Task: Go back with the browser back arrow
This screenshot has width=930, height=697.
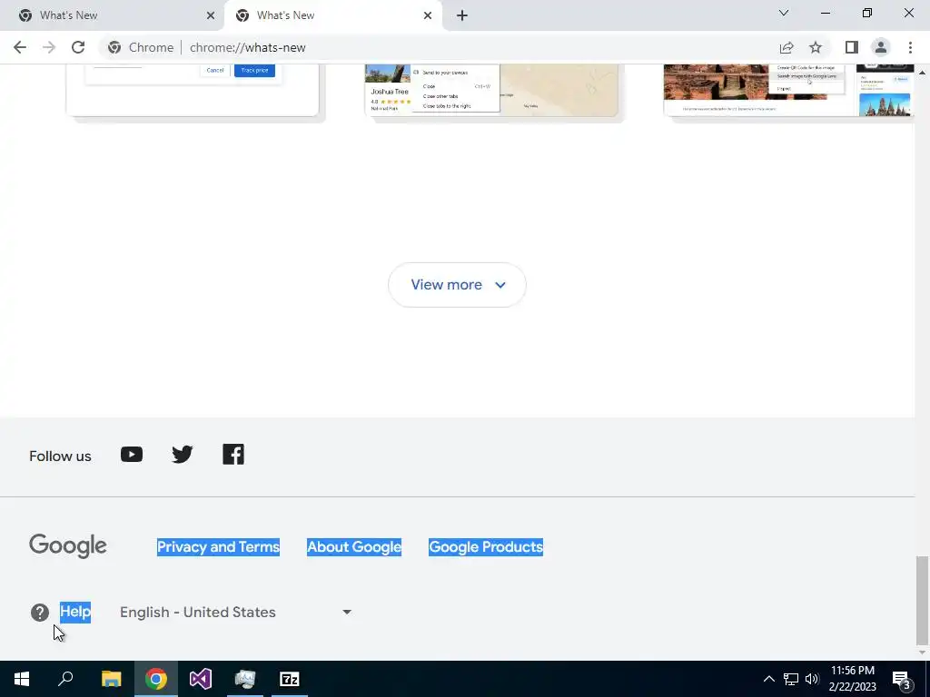Action: tap(20, 47)
